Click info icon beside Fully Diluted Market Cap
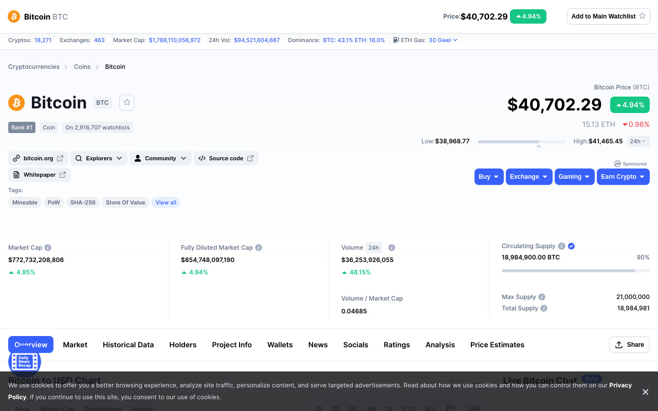658x411 pixels. [259, 248]
